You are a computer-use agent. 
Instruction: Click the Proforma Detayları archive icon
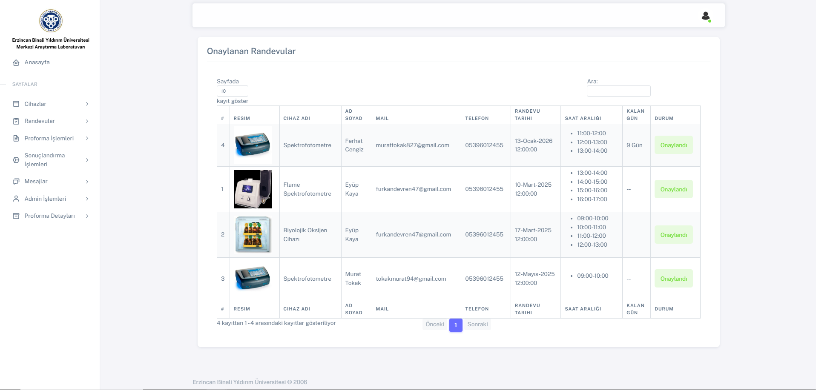coord(16,216)
